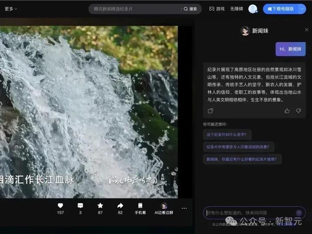The height and width of the screenshot is (234, 312).
Task: Expand the arrow beside 下载电脑版
Action: click(x=302, y=9)
